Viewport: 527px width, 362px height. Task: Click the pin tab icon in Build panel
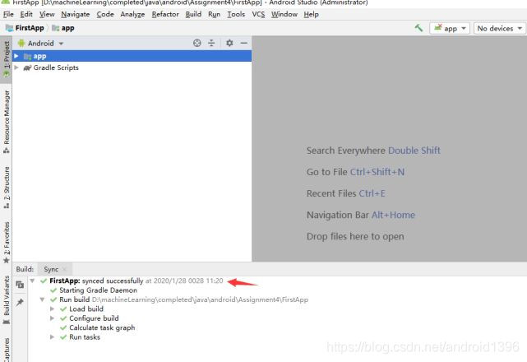click(x=20, y=302)
